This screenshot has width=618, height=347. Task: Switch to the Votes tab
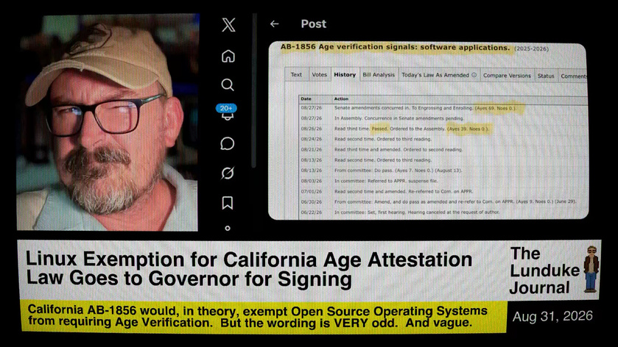[x=319, y=74]
